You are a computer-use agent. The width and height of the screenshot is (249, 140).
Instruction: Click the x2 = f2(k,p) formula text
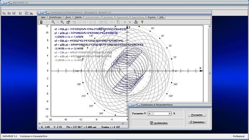pyautogui.click(x=89, y=41)
